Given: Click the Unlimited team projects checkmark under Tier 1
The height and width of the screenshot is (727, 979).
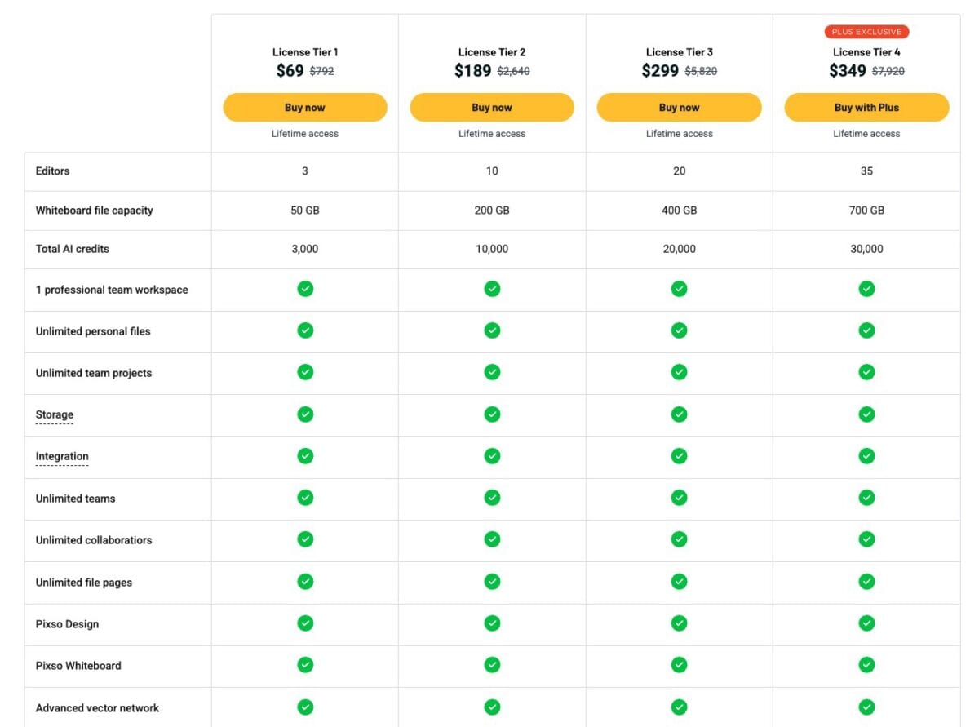Looking at the screenshot, I should pyautogui.click(x=304, y=372).
